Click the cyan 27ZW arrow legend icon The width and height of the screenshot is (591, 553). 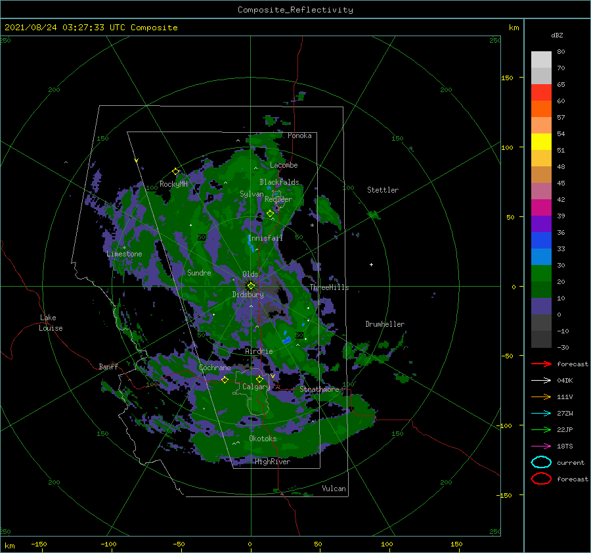click(541, 414)
